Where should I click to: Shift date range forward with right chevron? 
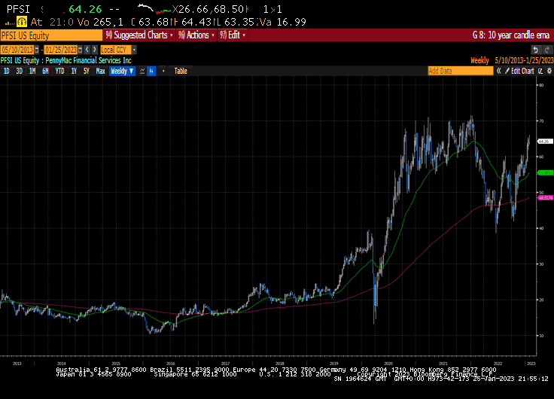(x=94, y=50)
